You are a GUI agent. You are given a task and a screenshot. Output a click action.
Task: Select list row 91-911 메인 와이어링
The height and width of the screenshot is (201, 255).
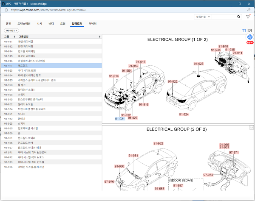[51, 42]
